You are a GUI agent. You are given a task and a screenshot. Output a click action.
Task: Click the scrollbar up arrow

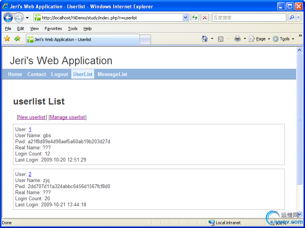point(300,50)
